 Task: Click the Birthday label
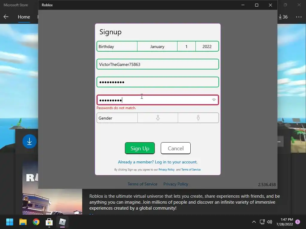pos(106,47)
